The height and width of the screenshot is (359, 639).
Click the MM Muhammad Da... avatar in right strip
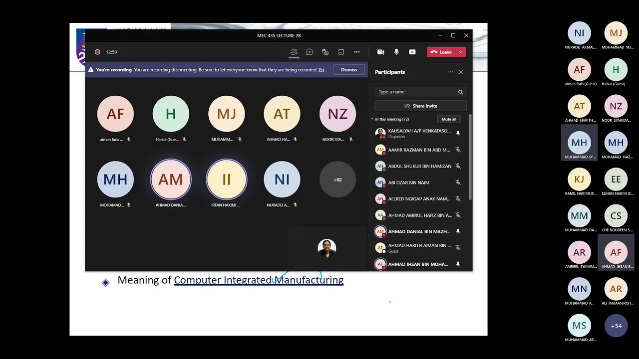[579, 216]
